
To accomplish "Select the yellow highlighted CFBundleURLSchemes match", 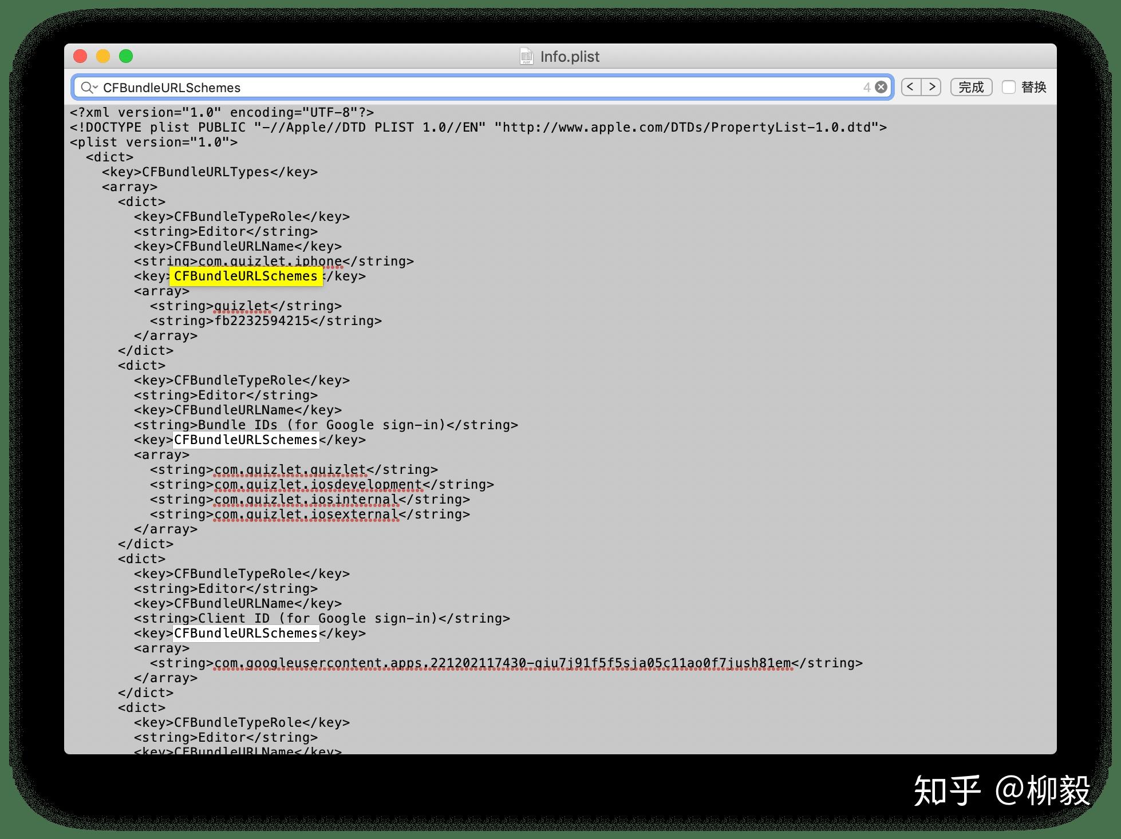I will click(x=246, y=276).
